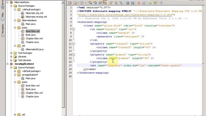The height and width of the screenshot is (116, 206).
Task: Collapse the javaapplication4 package node
Action: click(15, 75)
